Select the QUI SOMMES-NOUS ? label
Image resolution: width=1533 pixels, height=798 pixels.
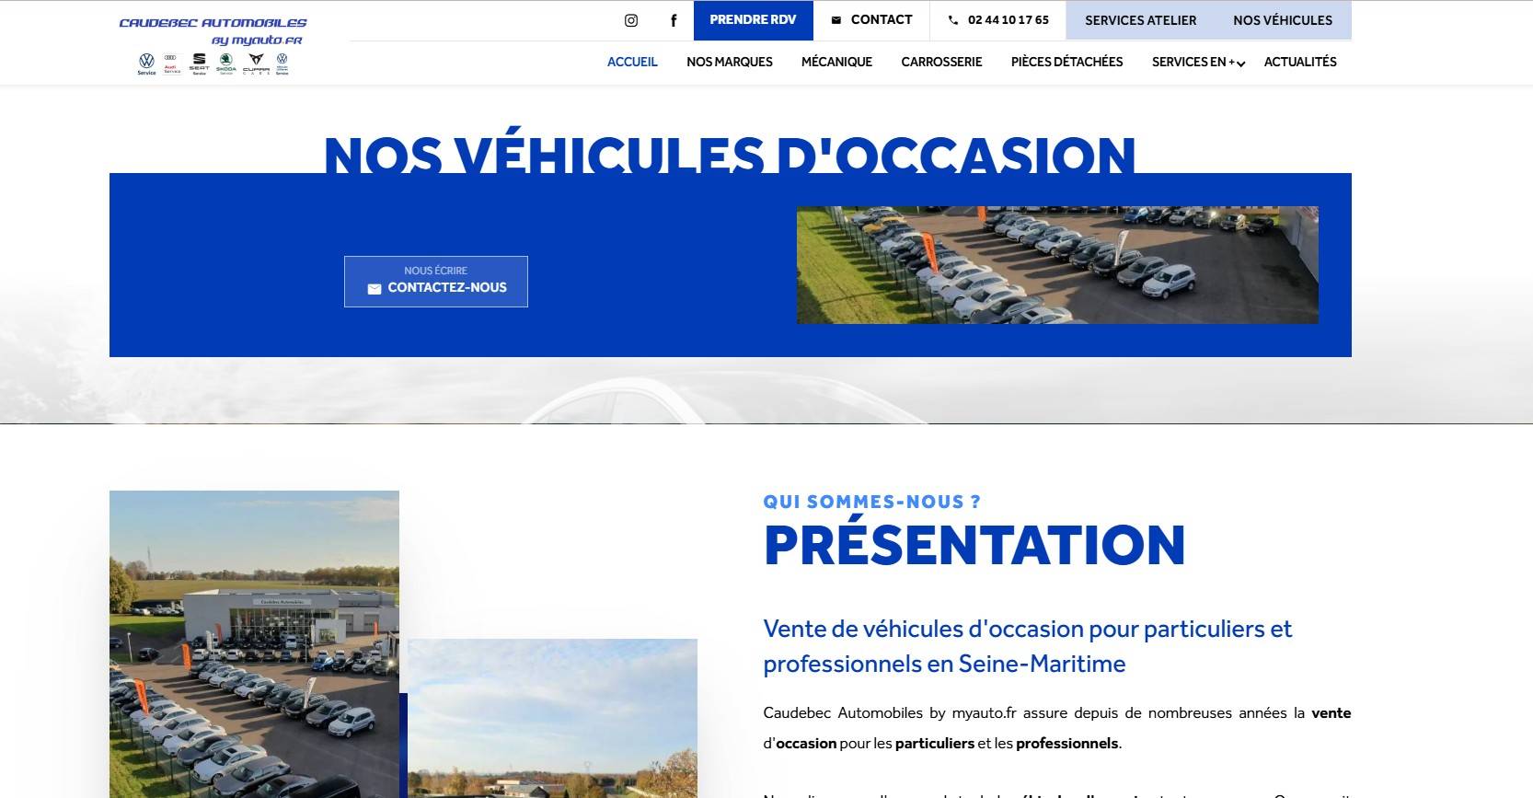pyautogui.click(x=872, y=502)
